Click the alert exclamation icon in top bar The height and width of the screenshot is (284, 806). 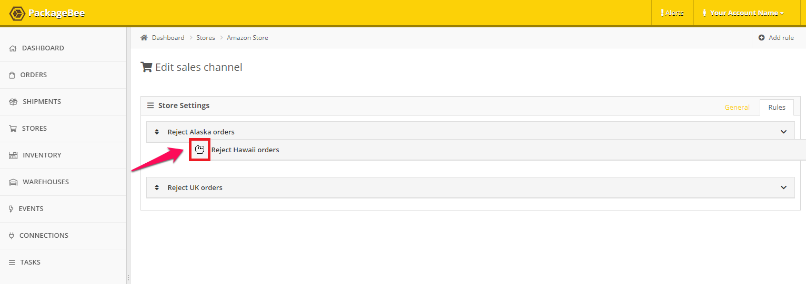[662, 13]
